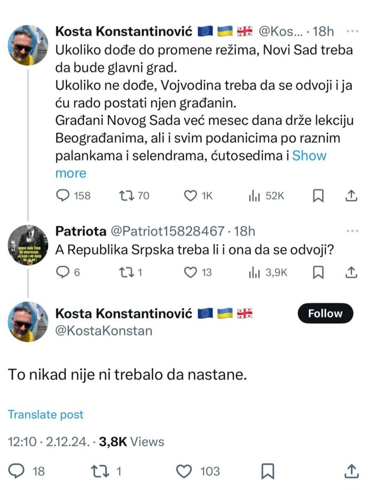The width and height of the screenshot is (368, 490).
Task: Share the first Kosta Konstantinović post
Action: click(351, 196)
